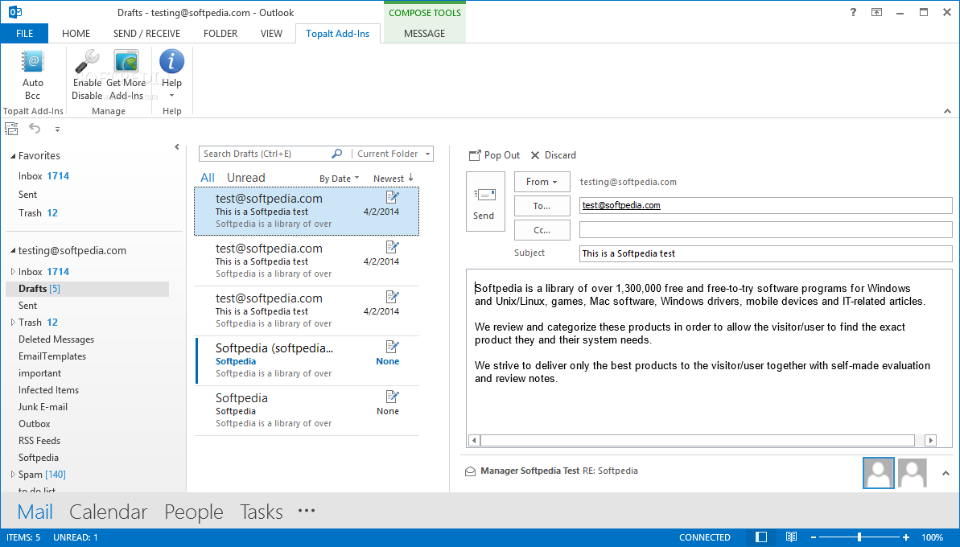Click Get More Add-Ins icon
The height and width of the screenshot is (547, 960).
[x=126, y=63]
